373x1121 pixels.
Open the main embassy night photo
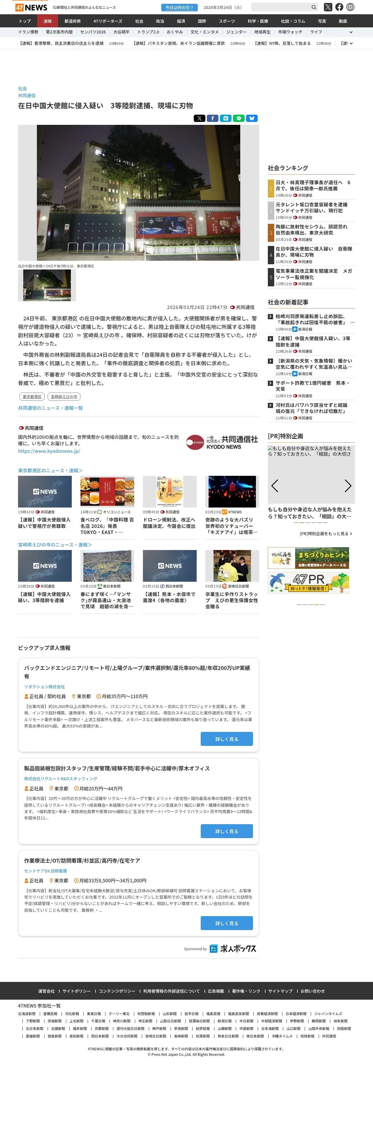139,193
